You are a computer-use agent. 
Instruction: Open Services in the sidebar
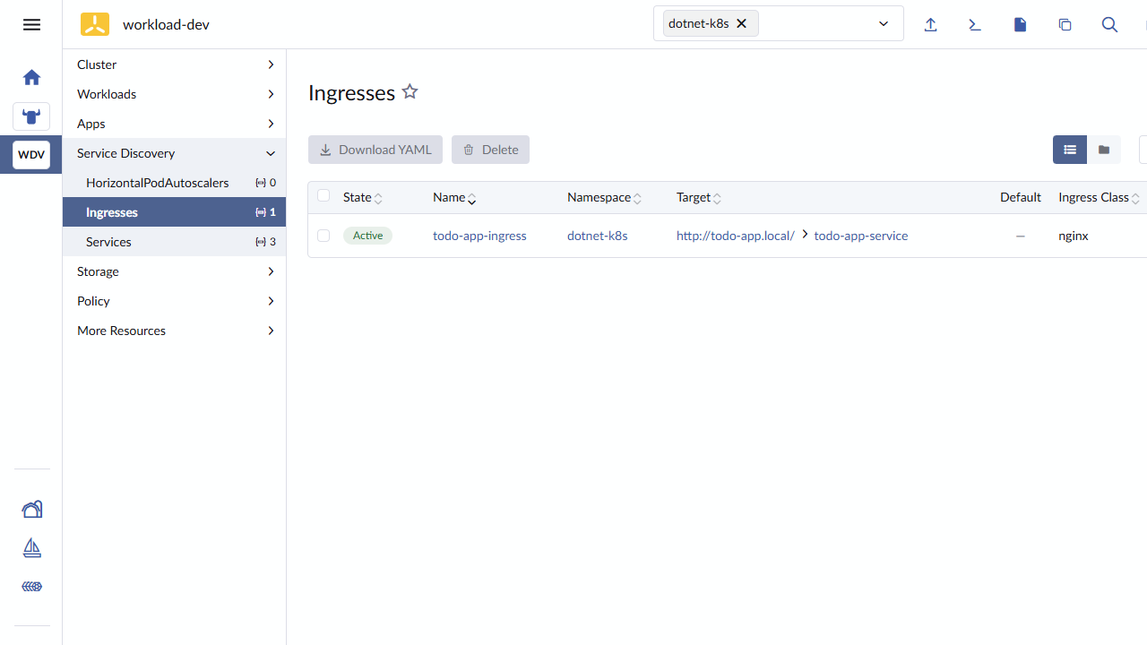click(x=174, y=242)
